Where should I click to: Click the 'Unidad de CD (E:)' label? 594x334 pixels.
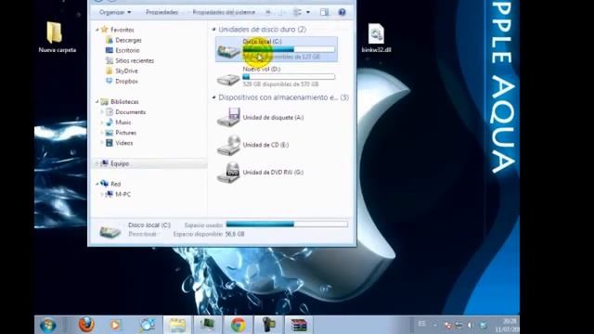pos(265,145)
